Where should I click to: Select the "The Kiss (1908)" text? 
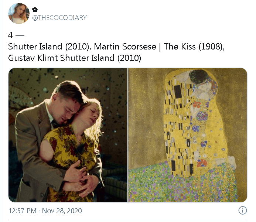click(x=194, y=47)
